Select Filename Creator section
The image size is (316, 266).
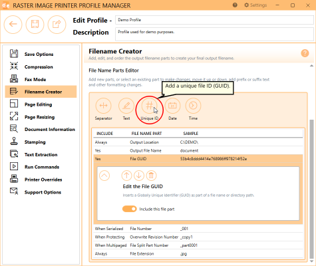click(41, 92)
